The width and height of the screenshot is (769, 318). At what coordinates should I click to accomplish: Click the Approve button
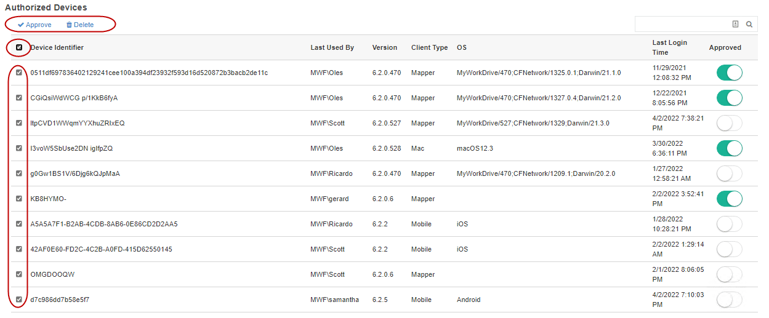coord(34,25)
